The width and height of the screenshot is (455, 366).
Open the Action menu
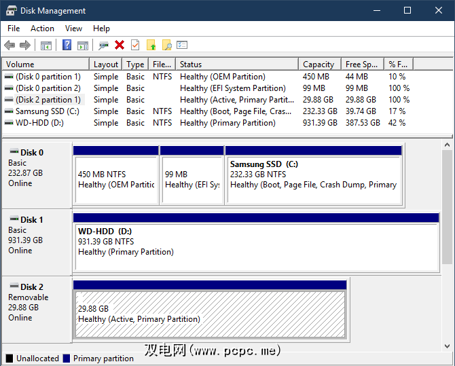pos(42,29)
